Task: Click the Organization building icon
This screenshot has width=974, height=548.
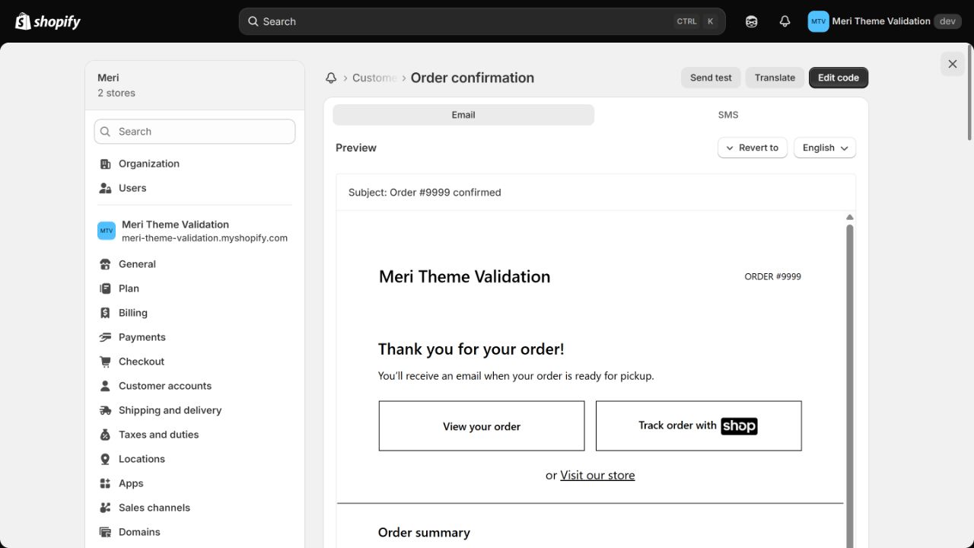Action: pyautogui.click(x=105, y=164)
